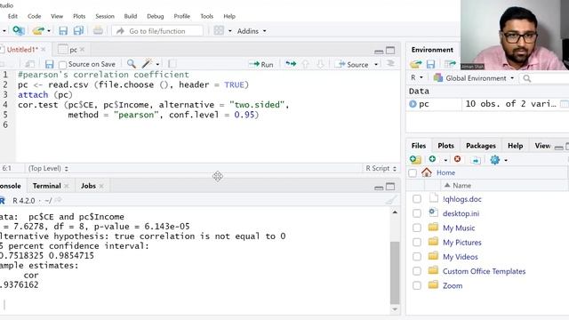Switch to the pc data tab
Image resolution: width=569 pixels, height=320 pixels.
click(x=73, y=50)
